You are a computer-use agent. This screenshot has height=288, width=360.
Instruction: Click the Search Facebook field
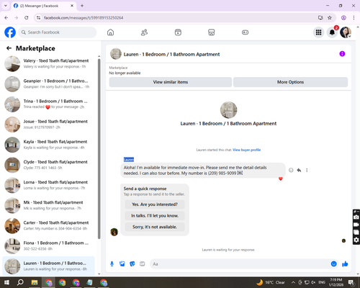click(58, 32)
